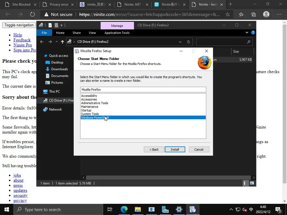Click the Explorer search magnifier icon
The height and width of the screenshot is (215, 287).
point(249,42)
